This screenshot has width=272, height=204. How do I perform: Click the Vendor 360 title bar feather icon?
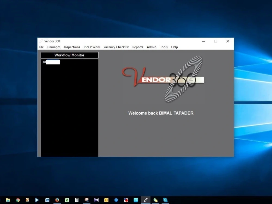(x=41, y=41)
